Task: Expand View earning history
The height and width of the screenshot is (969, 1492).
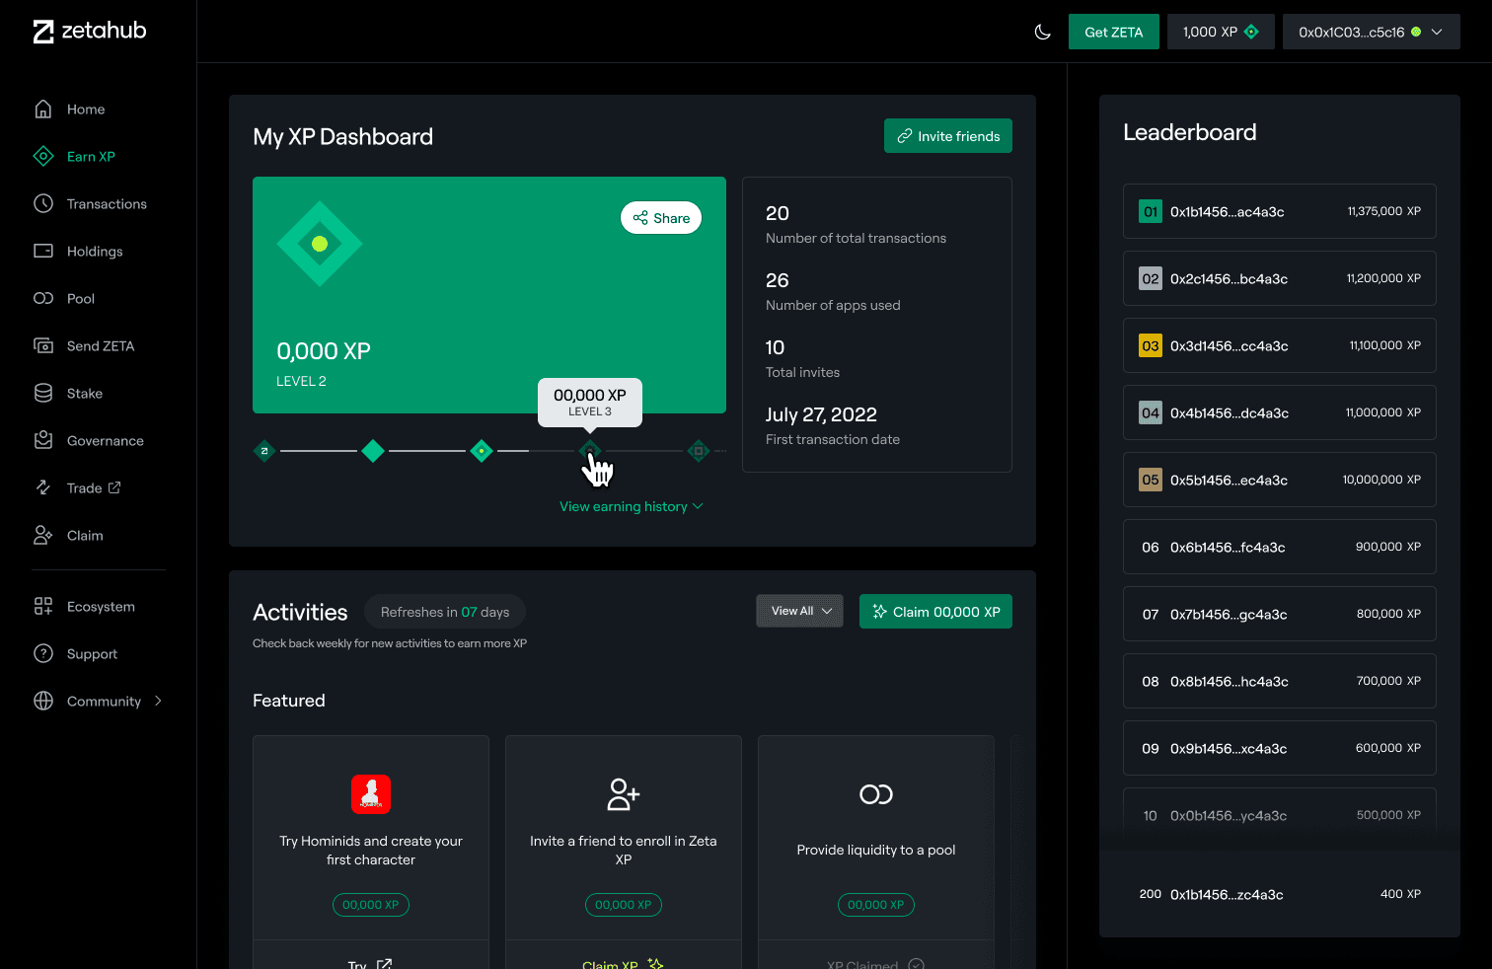Action: coord(632,506)
